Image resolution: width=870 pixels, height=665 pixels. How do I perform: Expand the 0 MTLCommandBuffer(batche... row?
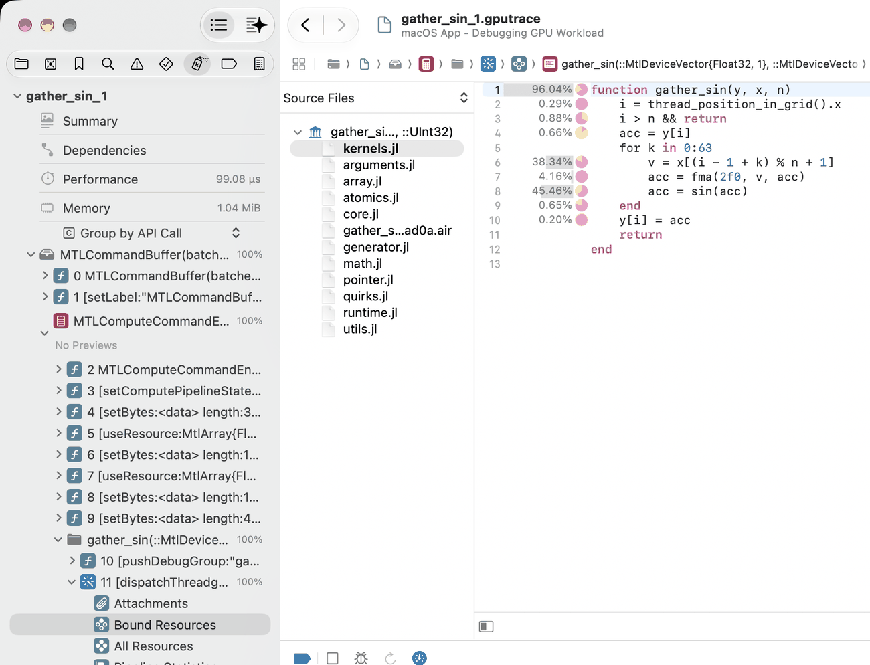click(45, 276)
